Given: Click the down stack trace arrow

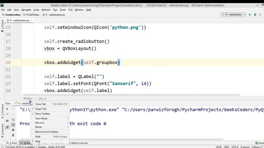Looking at the screenshot, I should coord(13,114).
